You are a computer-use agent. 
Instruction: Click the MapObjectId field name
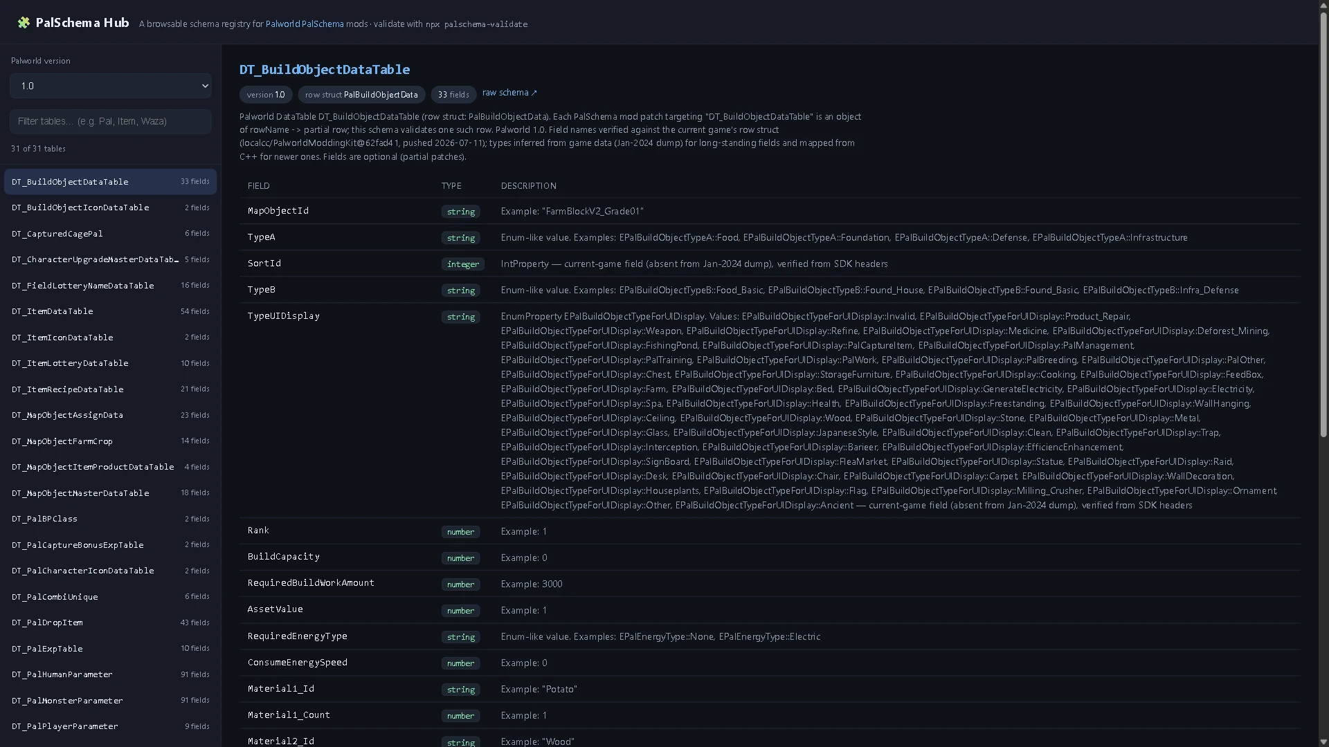[x=278, y=211]
